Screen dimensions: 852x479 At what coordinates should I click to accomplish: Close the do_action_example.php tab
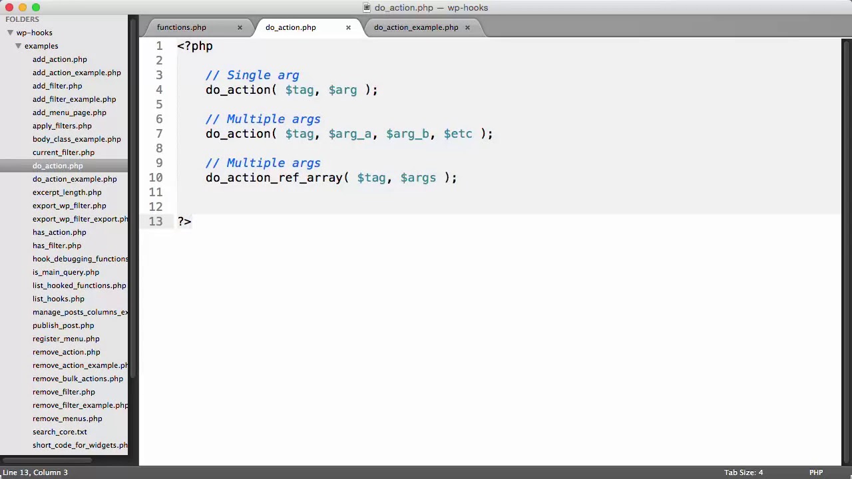[467, 27]
